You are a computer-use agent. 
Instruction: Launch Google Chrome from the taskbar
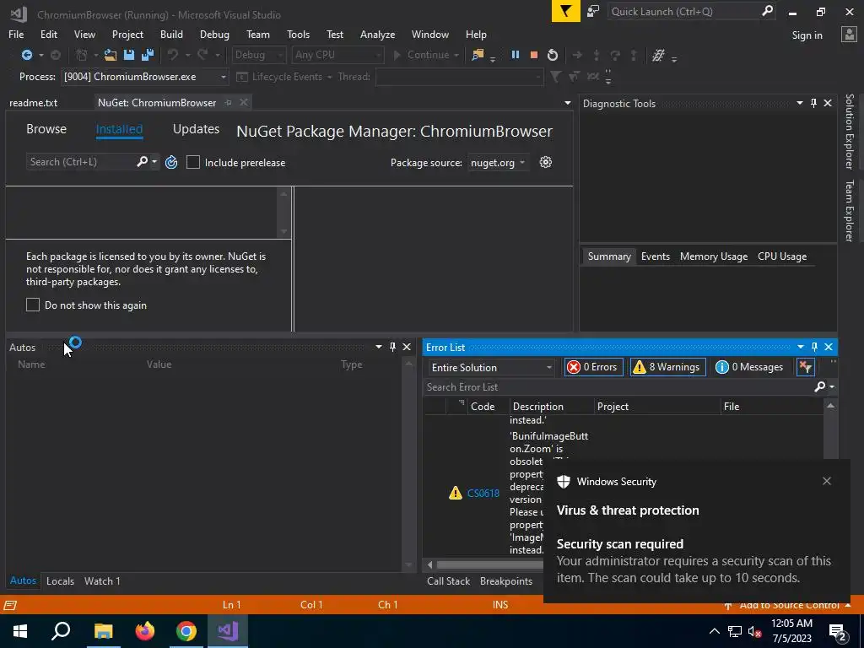(186, 631)
